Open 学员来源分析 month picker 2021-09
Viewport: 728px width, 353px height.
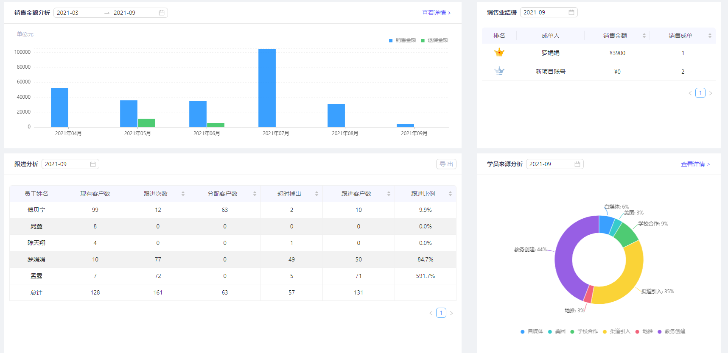click(554, 164)
